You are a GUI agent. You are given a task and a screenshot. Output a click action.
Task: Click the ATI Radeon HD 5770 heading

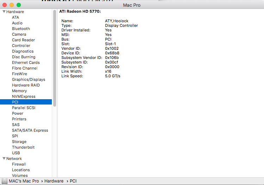pyautogui.click(x=80, y=11)
